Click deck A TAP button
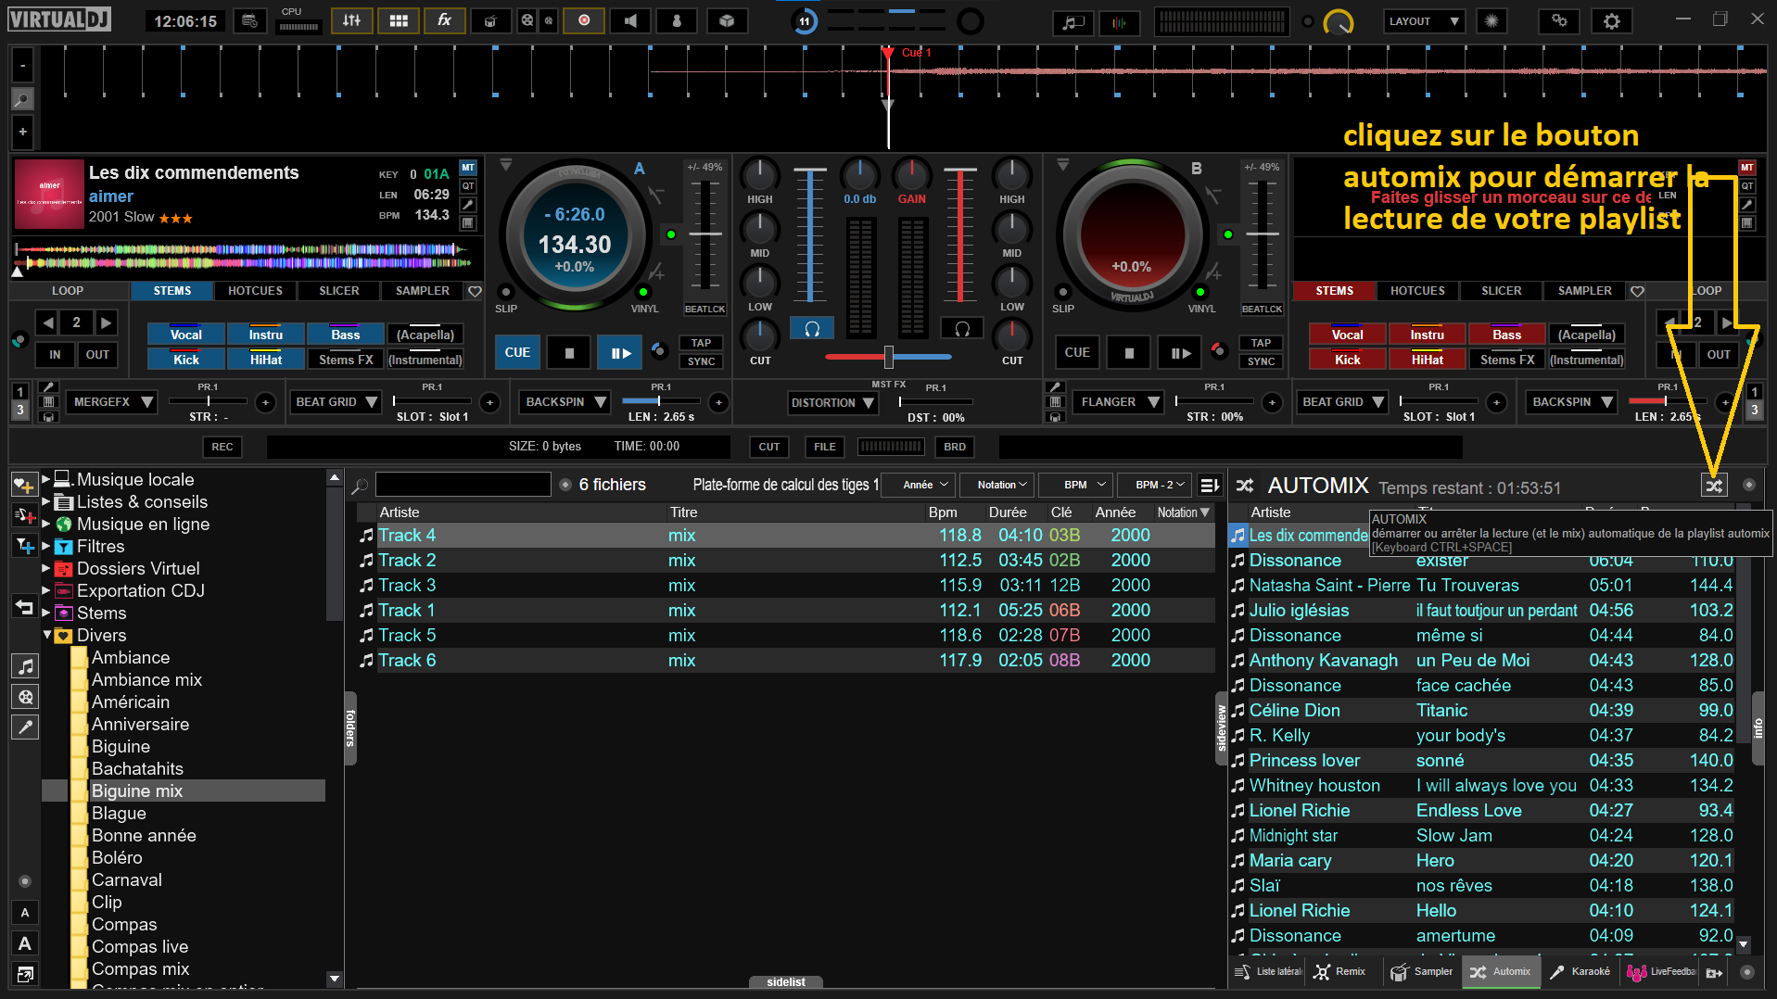Image resolution: width=1777 pixels, height=999 pixels. click(x=701, y=343)
